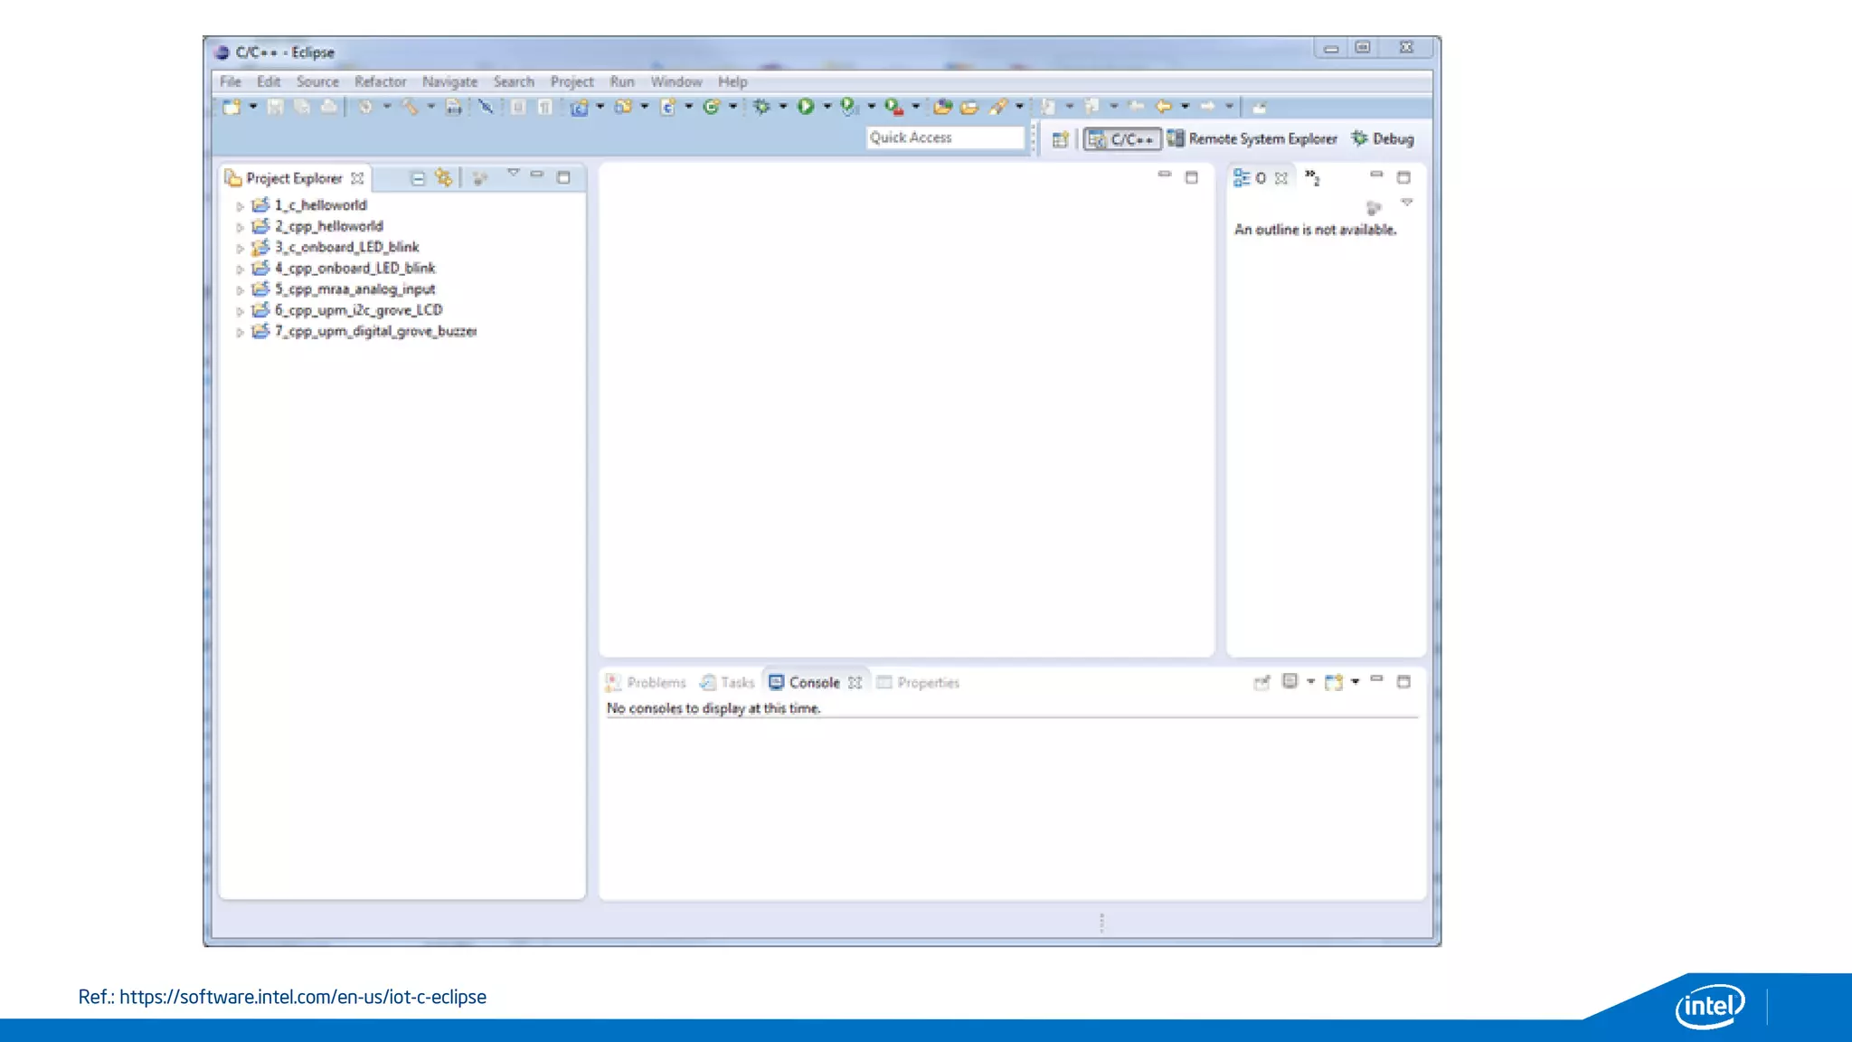This screenshot has width=1852, height=1042.
Task: Click the New file toolbar icon
Action: point(231,107)
